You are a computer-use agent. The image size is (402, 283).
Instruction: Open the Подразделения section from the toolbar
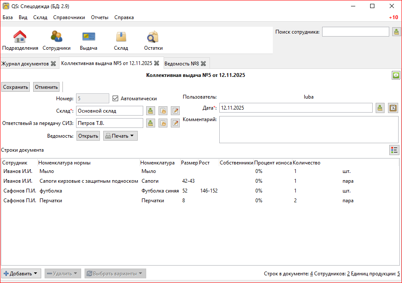(x=20, y=41)
